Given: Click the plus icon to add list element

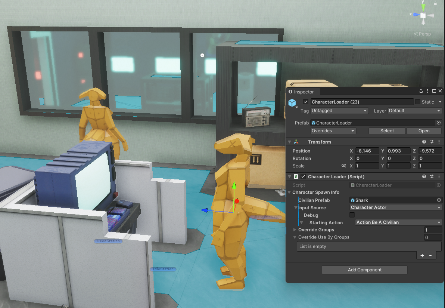Looking at the screenshot, I should pyautogui.click(x=422, y=256).
